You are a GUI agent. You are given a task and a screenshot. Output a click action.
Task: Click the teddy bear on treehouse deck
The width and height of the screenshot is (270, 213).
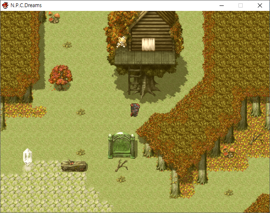click(122, 42)
